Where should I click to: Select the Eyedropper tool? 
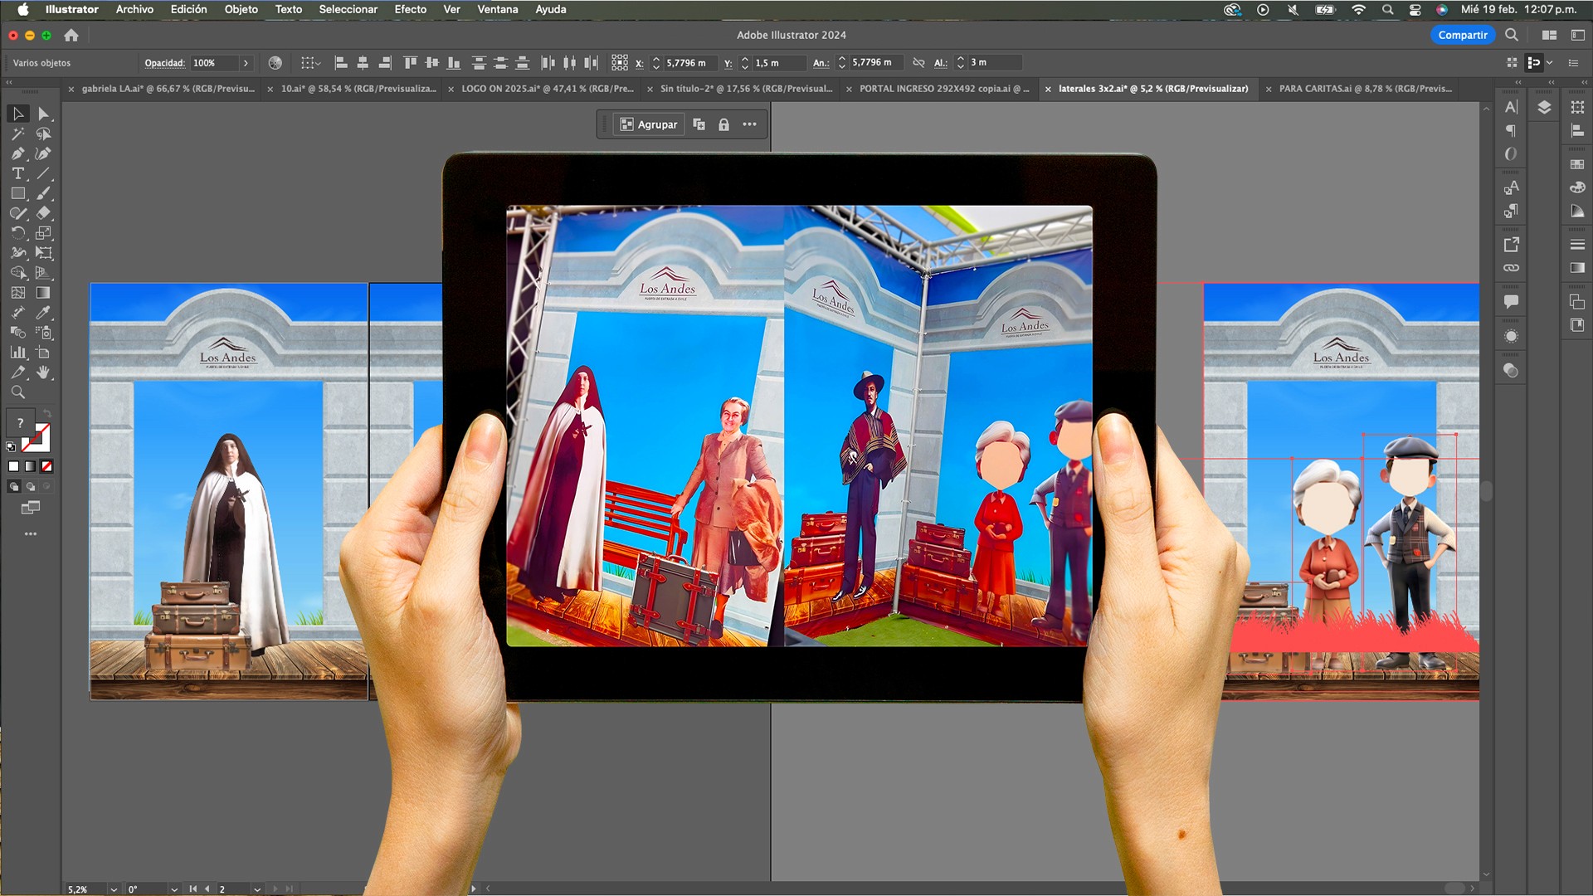point(44,313)
